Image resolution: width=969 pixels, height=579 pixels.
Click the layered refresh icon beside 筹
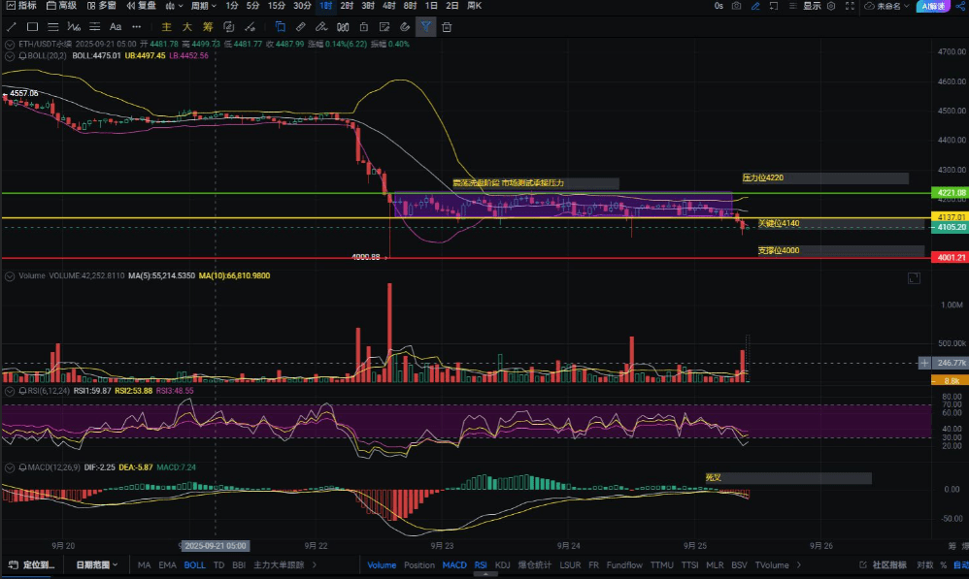(228, 27)
